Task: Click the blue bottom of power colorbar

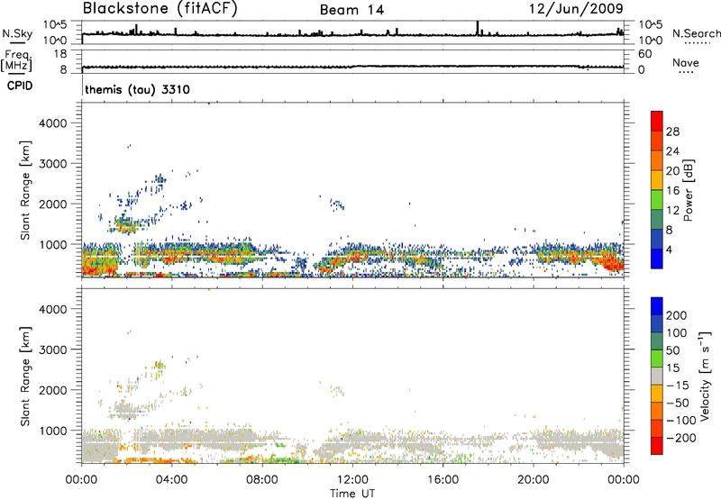Action: coord(657,259)
